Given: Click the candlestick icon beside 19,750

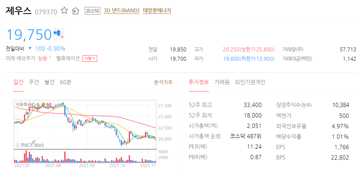Looking at the screenshot, I should tap(59, 33).
